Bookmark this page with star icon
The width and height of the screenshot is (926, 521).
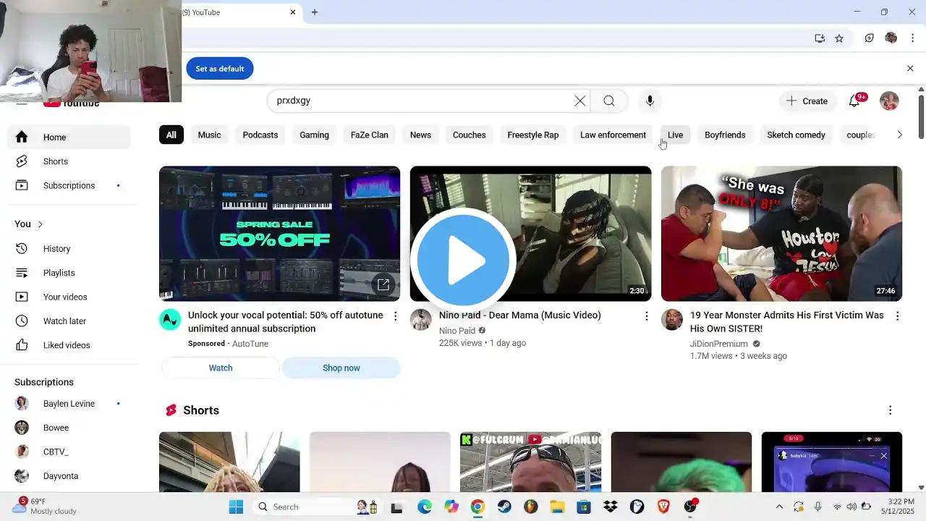coord(839,38)
